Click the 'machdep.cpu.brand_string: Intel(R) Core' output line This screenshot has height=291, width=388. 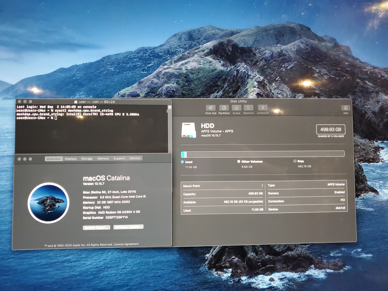click(78, 114)
